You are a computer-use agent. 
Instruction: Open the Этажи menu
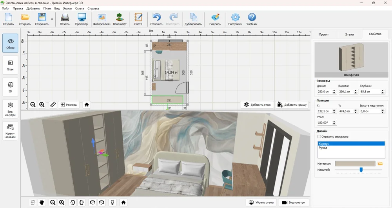click(67, 8)
